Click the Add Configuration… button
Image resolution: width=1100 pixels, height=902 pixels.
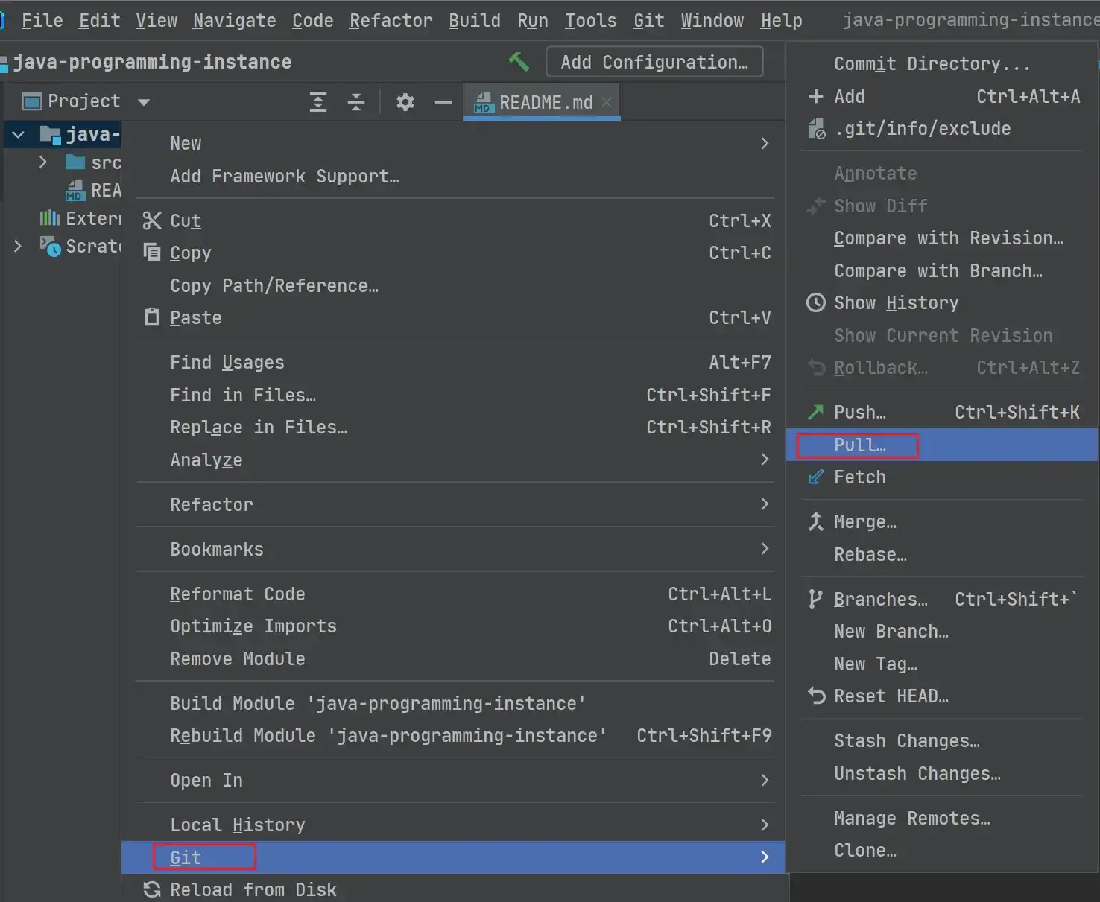(x=654, y=62)
